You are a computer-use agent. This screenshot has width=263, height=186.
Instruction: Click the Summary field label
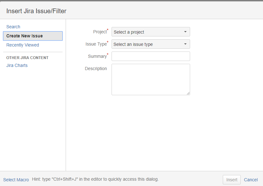pos(97,56)
